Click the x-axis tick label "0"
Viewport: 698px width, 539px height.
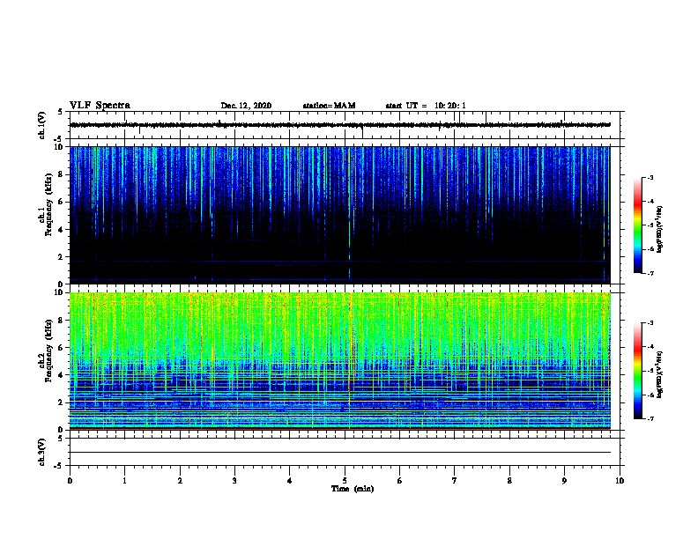70,480
